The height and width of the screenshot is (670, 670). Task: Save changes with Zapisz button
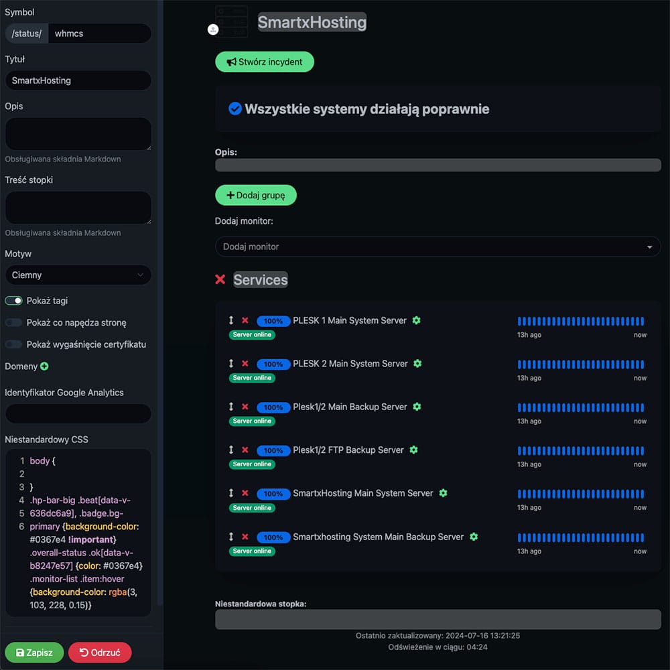[x=34, y=653]
